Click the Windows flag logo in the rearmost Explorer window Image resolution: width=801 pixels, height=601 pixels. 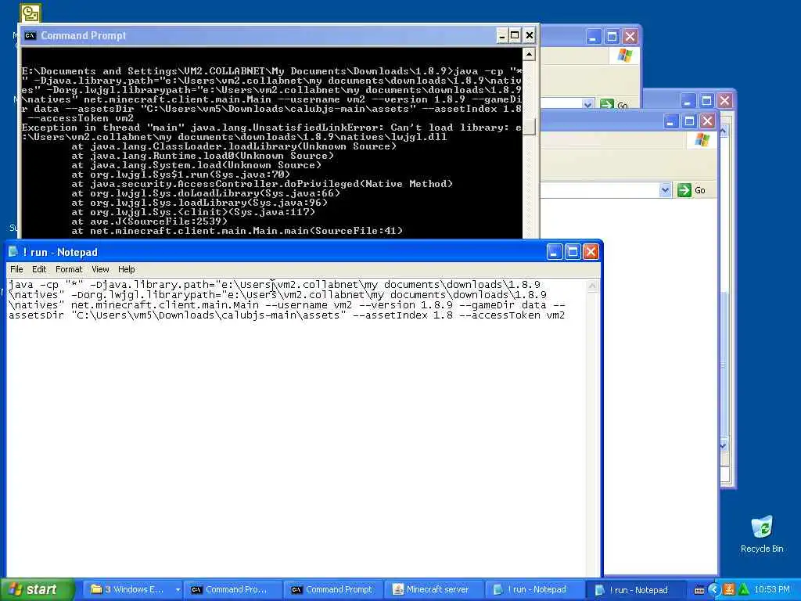point(624,56)
